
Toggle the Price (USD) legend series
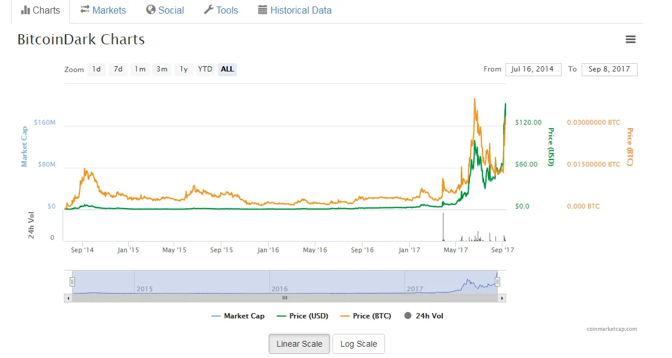(x=302, y=316)
